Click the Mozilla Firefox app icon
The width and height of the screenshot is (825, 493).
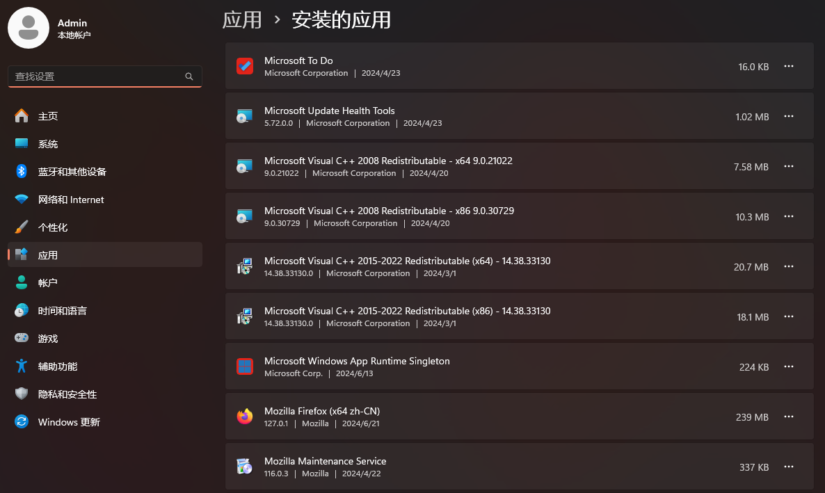[x=245, y=417]
